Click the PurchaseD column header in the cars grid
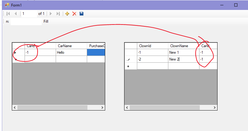 click(x=96, y=46)
